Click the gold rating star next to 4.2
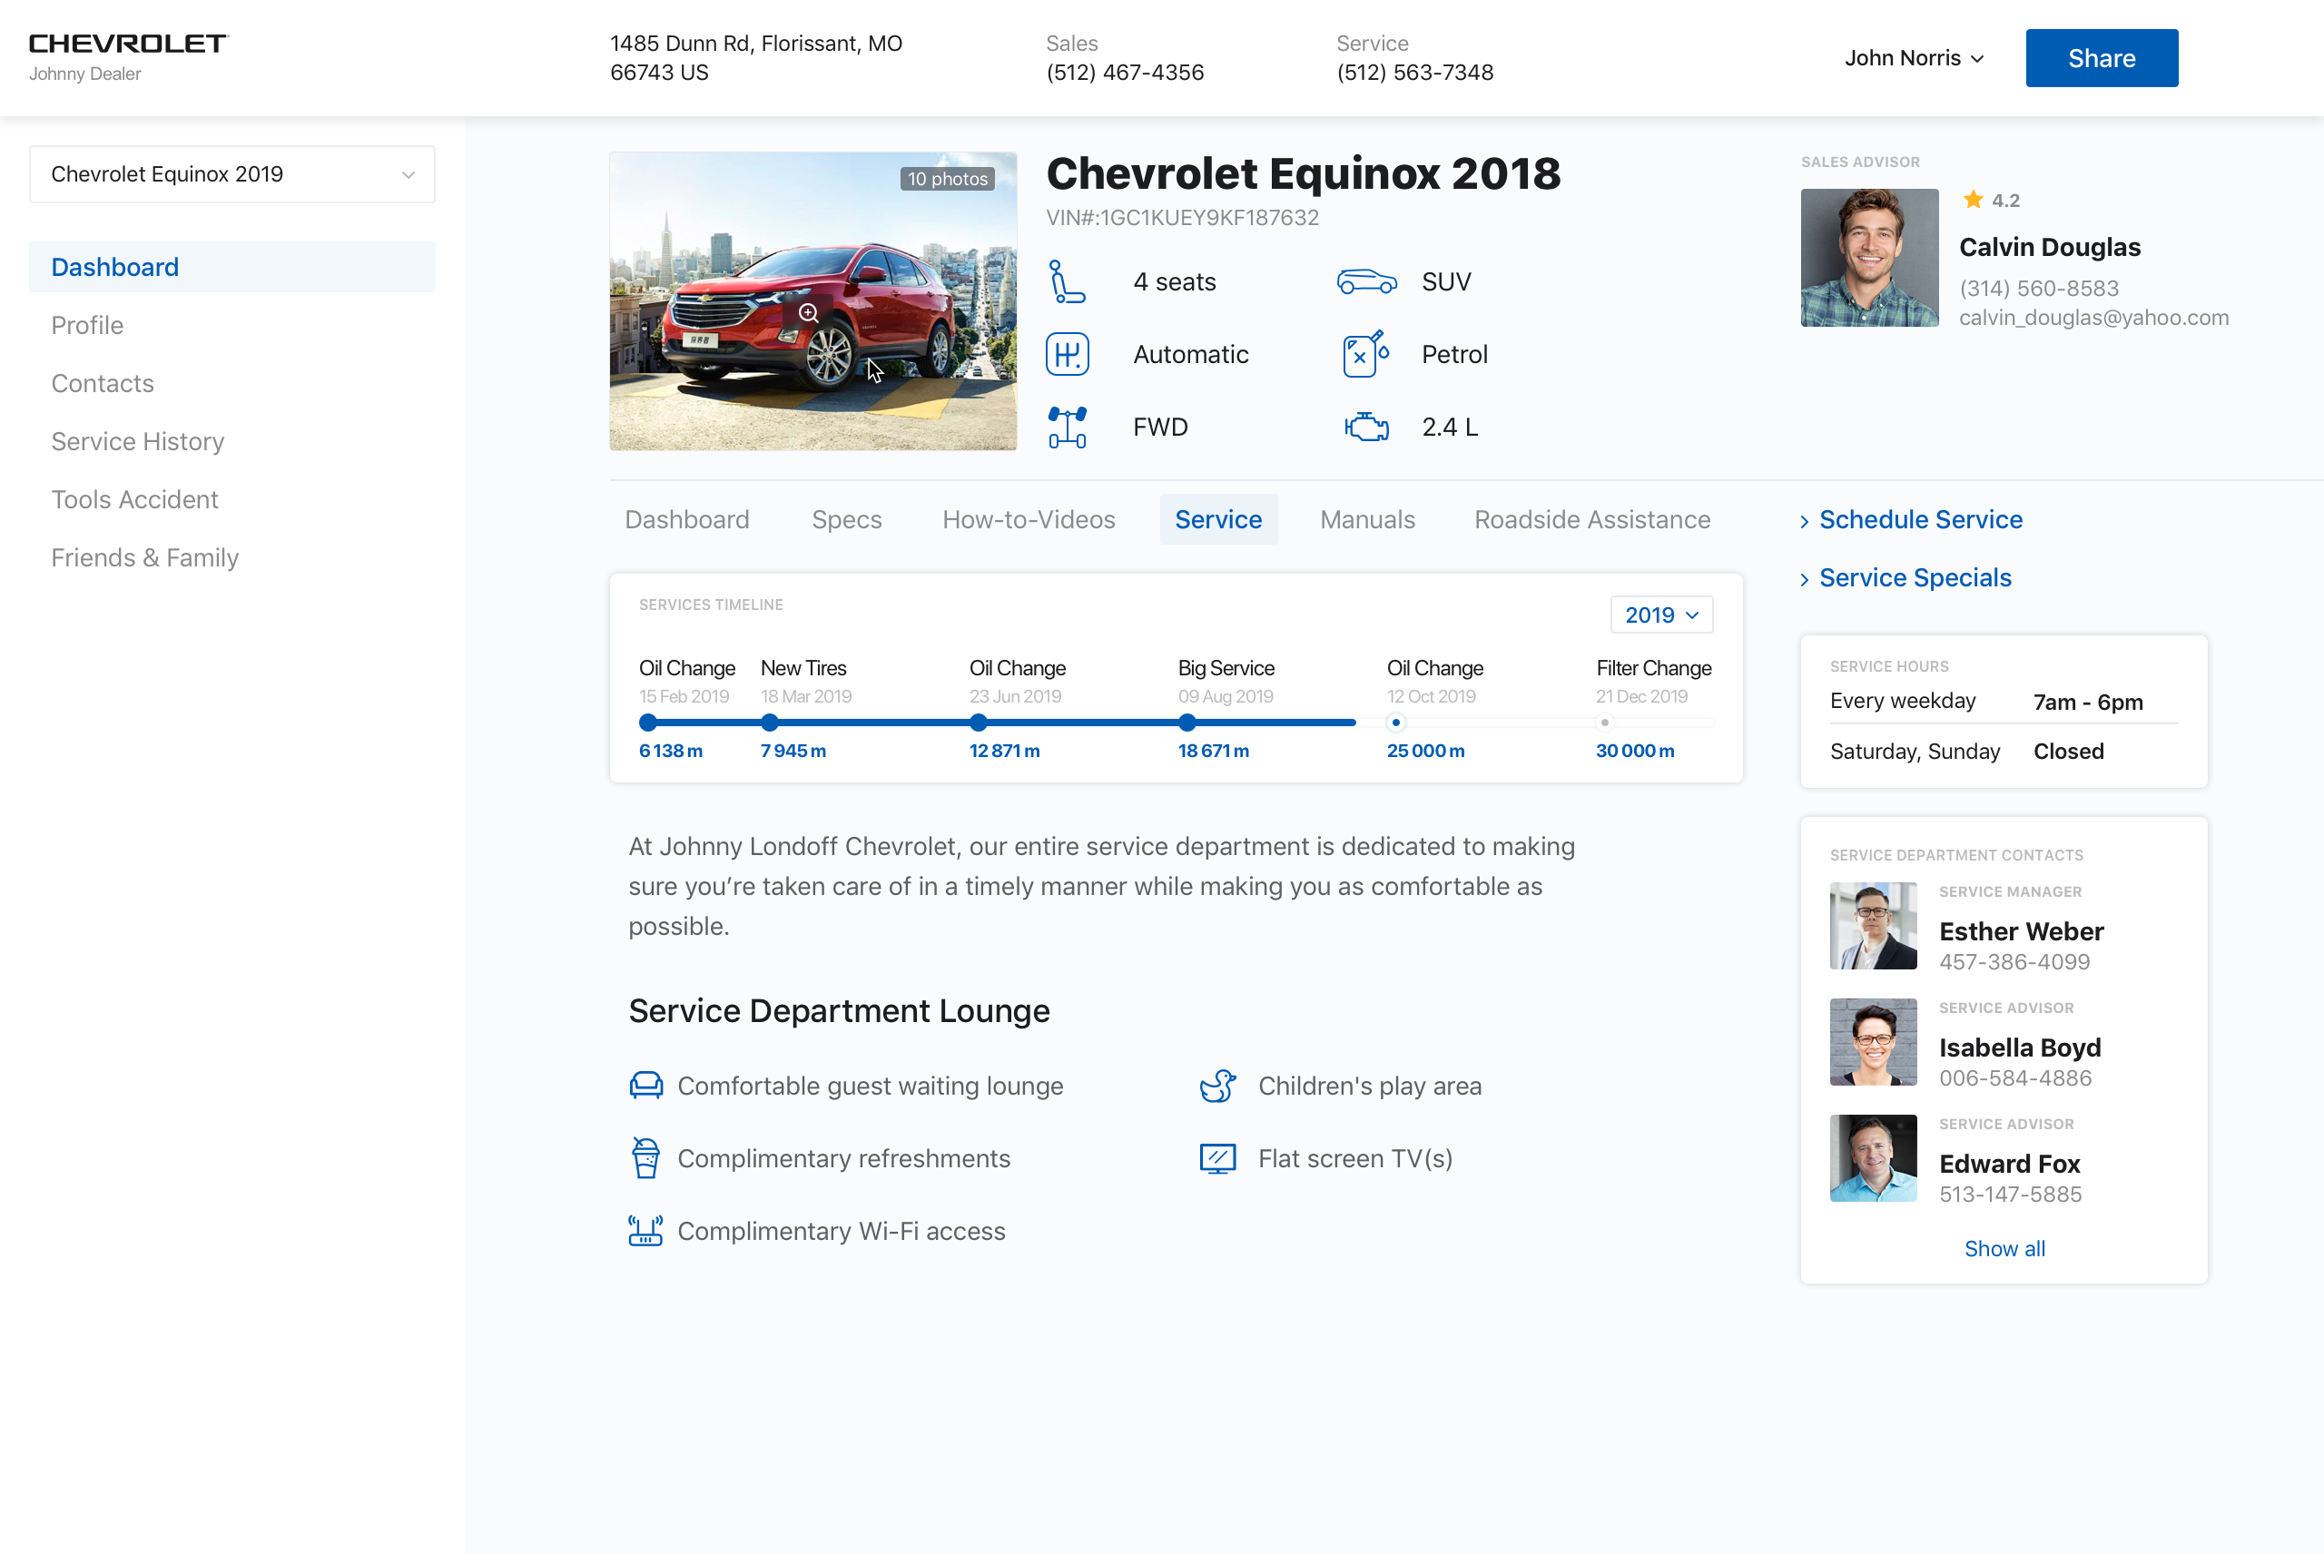Screen dimensions: 2324x1554 [x=1974, y=199]
